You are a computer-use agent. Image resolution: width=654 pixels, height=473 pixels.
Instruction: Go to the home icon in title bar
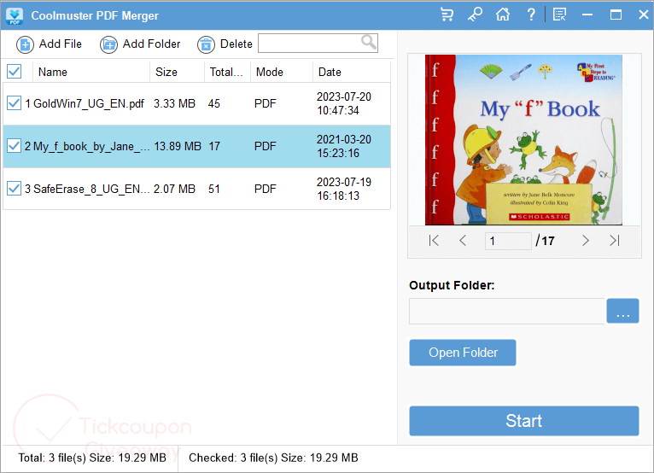[503, 15]
